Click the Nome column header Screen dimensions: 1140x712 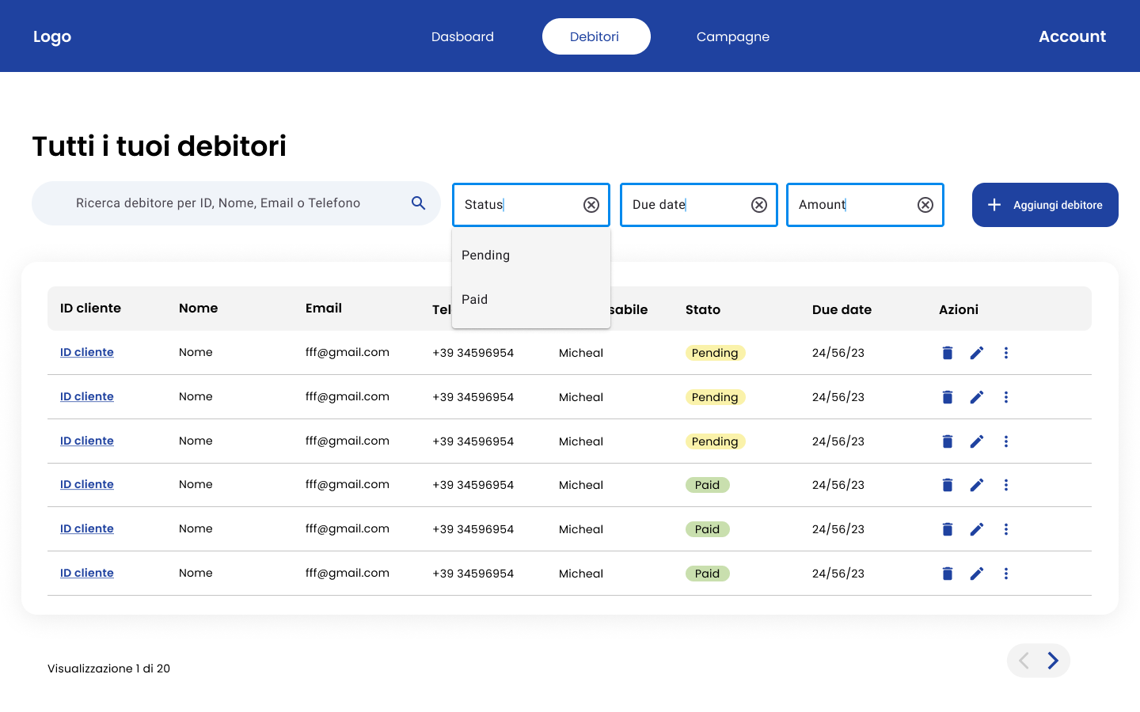point(198,309)
